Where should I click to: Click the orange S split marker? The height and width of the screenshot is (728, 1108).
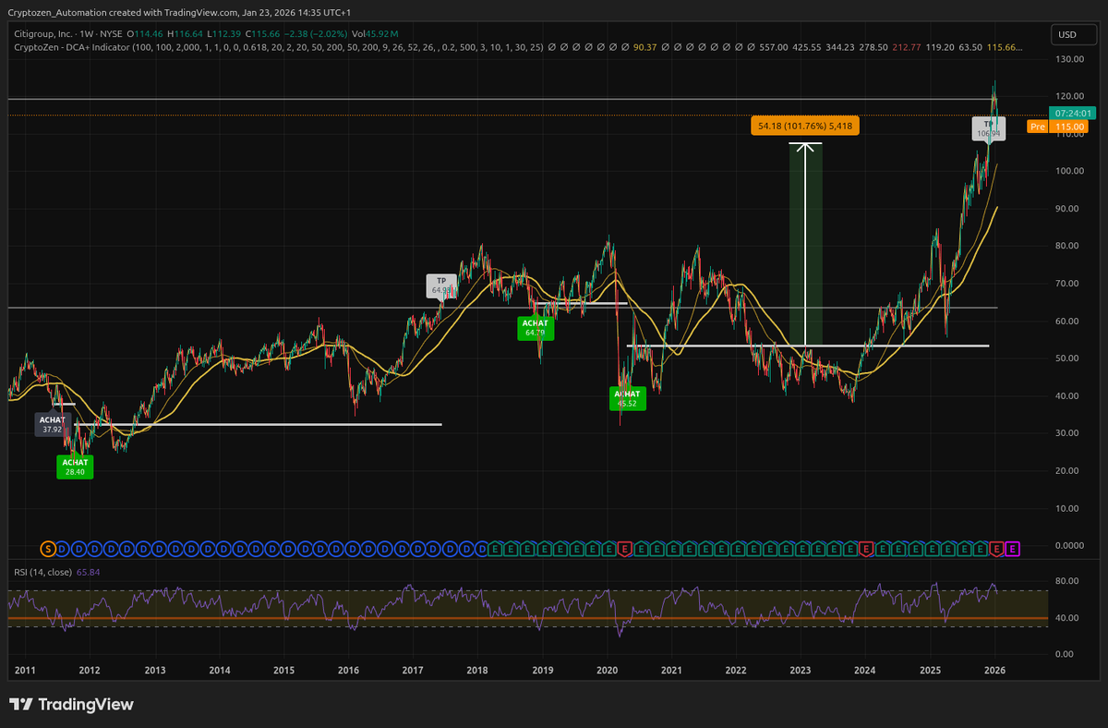(49, 549)
